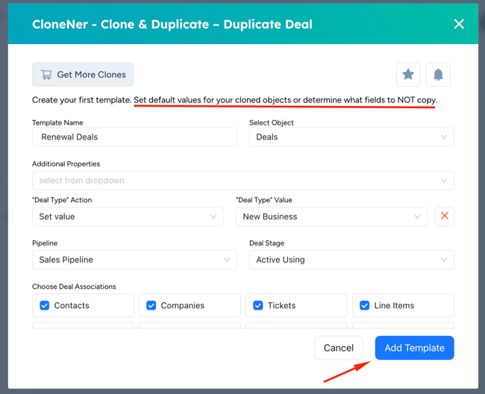485x394 pixels.
Task: Click the Contacts label text
Action: [x=72, y=305]
